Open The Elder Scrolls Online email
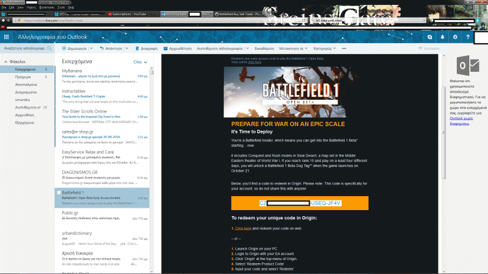The height and width of the screenshot is (274, 488). (x=102, y=116)
